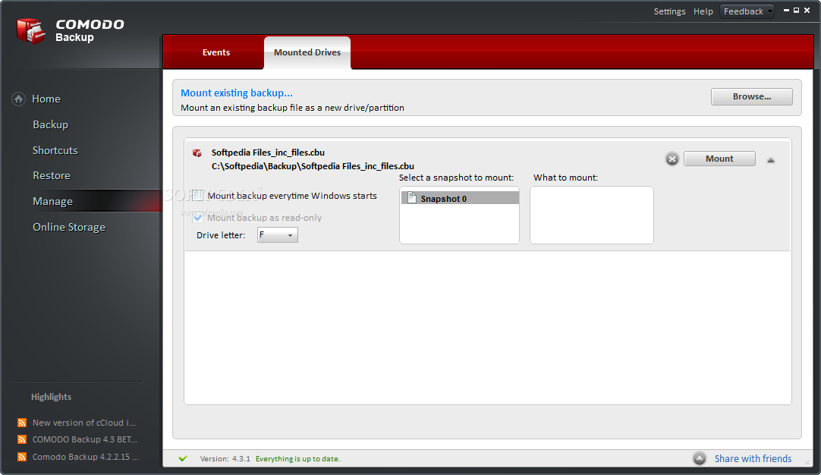Open Comodo Backup 4.2.2.15 highlight
821x475 pixels.
(85, 457)
